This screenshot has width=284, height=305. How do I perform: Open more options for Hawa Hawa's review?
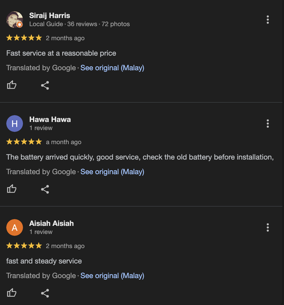[x=268, y=124]
